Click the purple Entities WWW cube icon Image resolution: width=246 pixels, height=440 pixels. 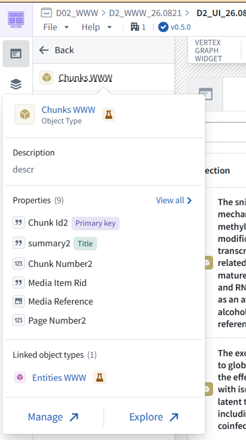coord(20,377)
